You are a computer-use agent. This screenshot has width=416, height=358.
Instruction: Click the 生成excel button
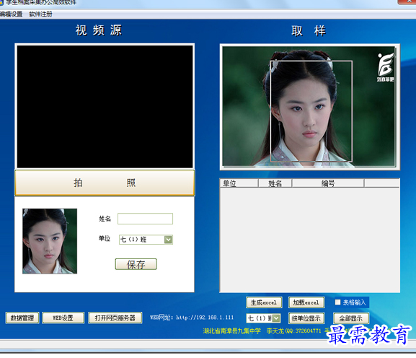click(264, 302)
